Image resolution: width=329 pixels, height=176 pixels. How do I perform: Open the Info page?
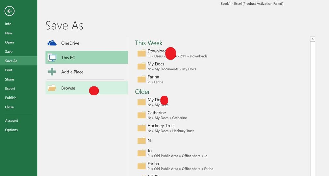click(x=18, y=24)
